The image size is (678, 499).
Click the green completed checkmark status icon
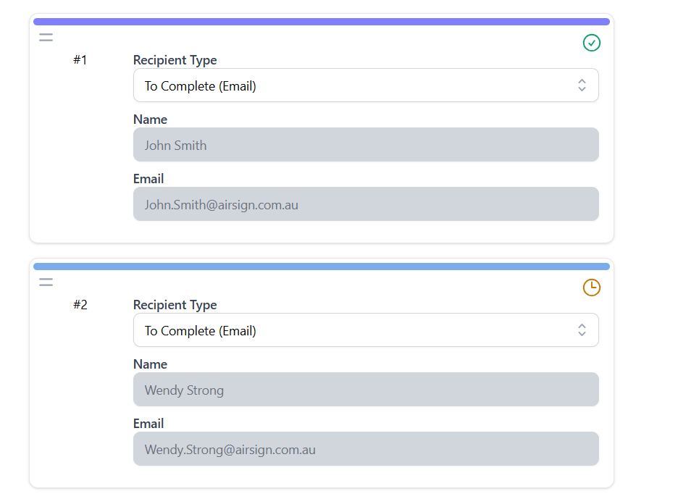pyautogui.click(x=591, y=43)
